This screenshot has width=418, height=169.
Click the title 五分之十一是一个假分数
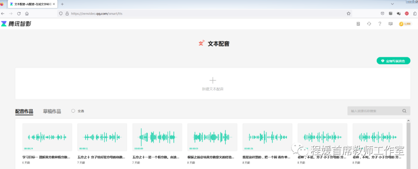coord(156,157)
